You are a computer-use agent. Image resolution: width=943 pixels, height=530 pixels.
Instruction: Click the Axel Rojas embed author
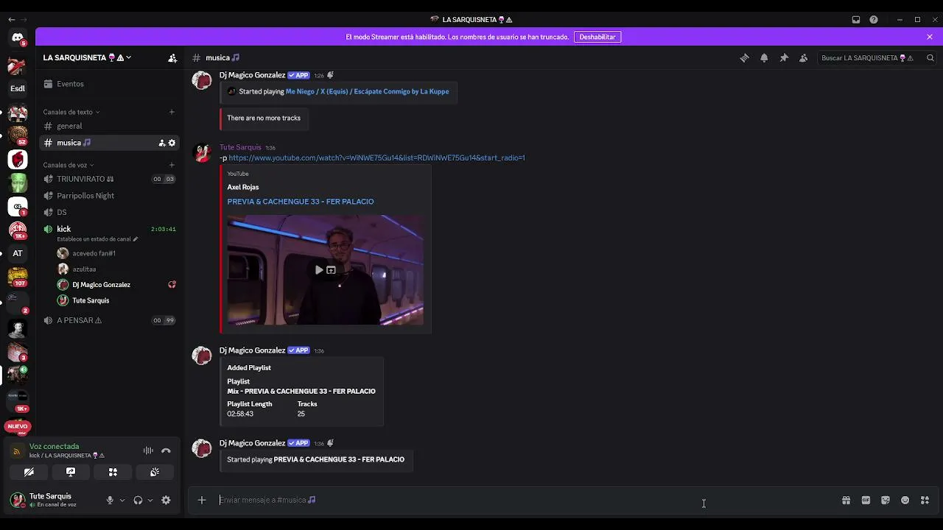click(243, 187)
